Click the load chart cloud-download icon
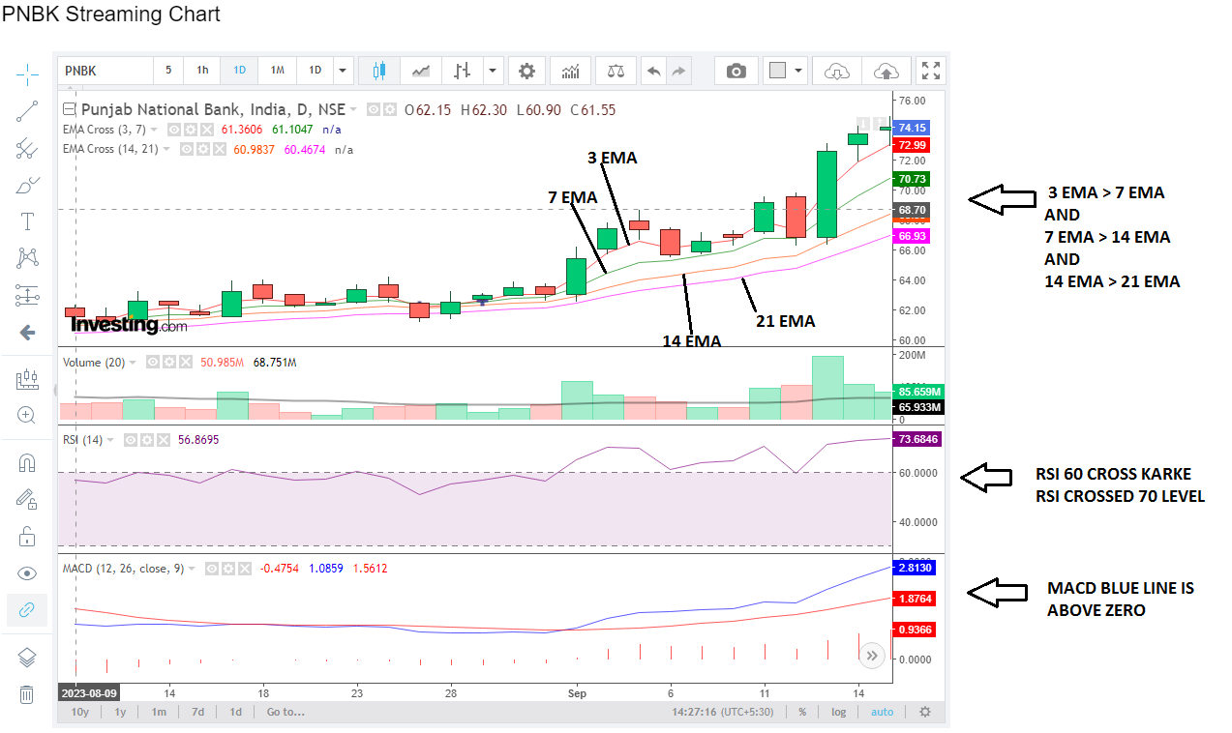This screenshot has width=1232, height=733. click(x=837, y=71)
